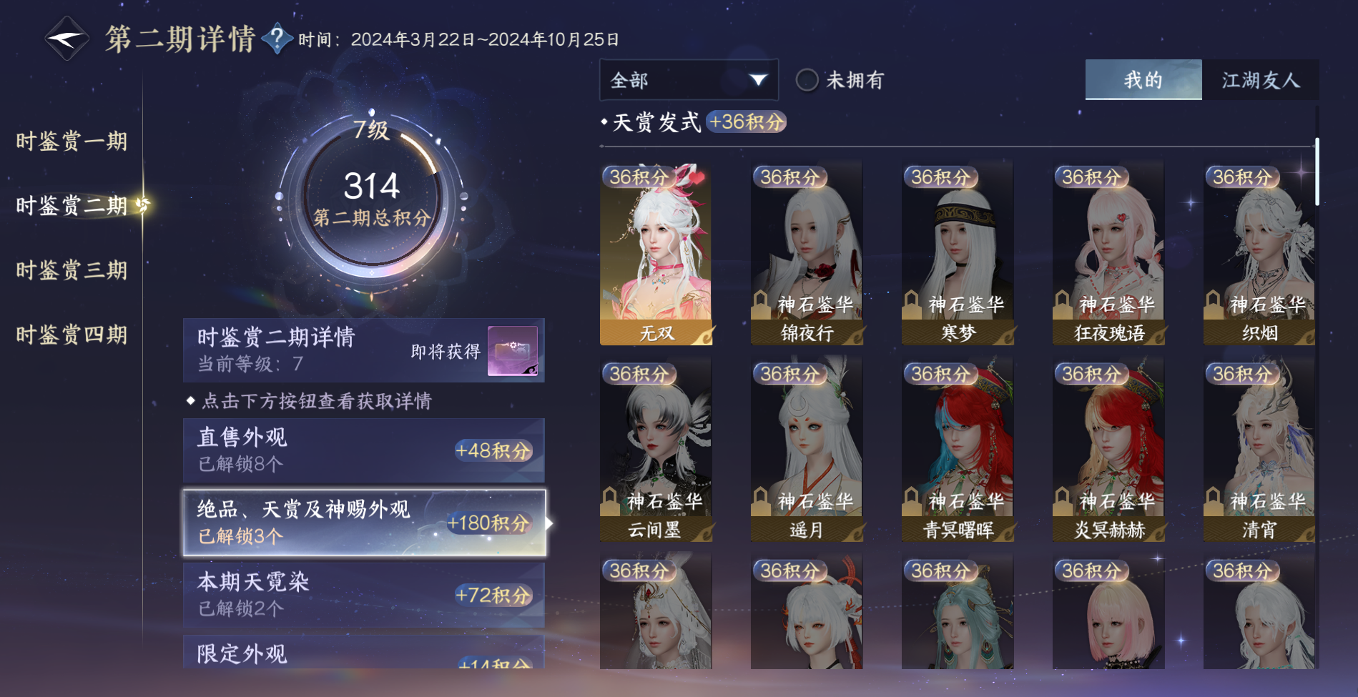1358x697 pixels.
Task: Switch to the 江湖友人 tab
Action: tap(1260, 80)
